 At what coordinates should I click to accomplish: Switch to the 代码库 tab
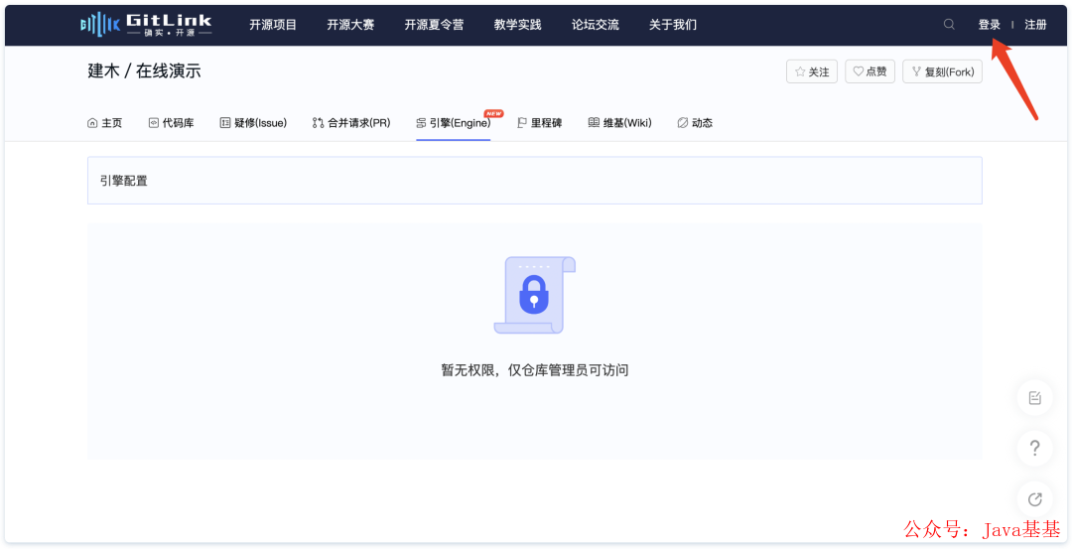click(x=171, y=123)
